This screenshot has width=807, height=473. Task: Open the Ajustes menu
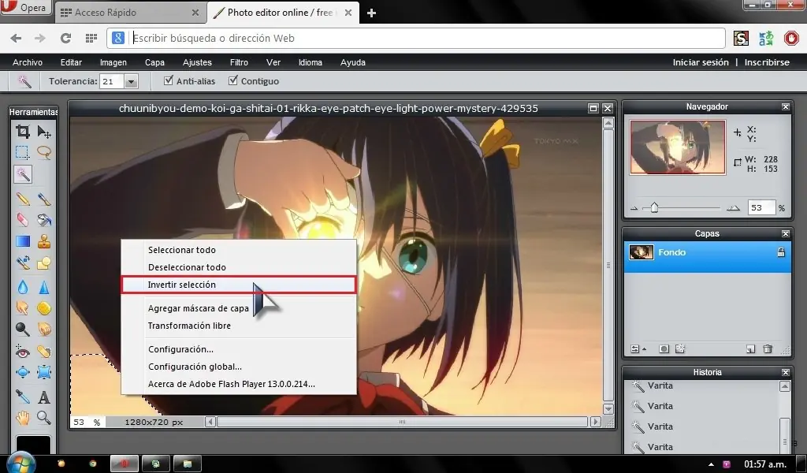tap(197, 62)
